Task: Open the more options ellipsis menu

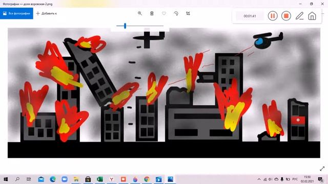Action: click(323, 14)
